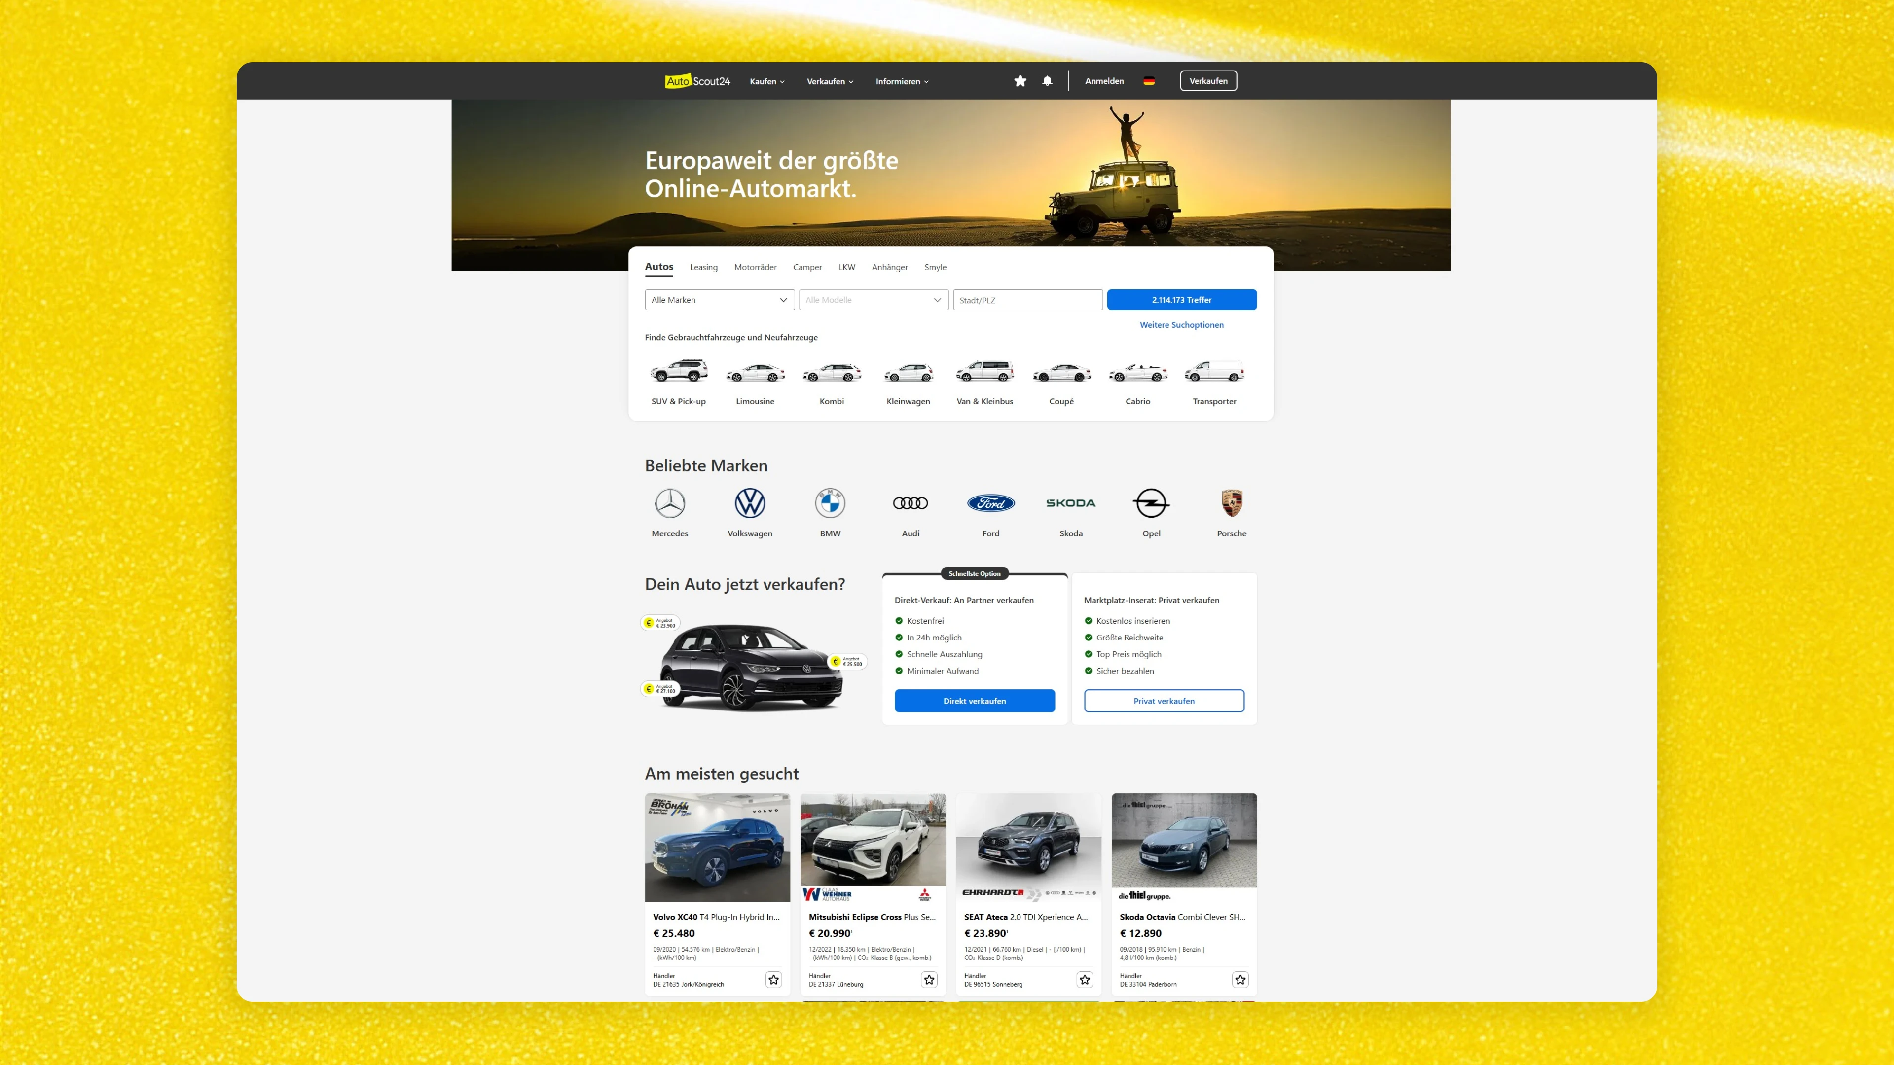Open favorites star in header
This screenshot has height=1065, width=1894.
1020,81
